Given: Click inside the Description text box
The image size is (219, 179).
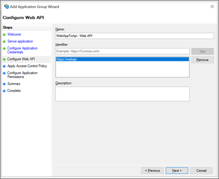Looking at the screenshot, I should pos(122,94).
